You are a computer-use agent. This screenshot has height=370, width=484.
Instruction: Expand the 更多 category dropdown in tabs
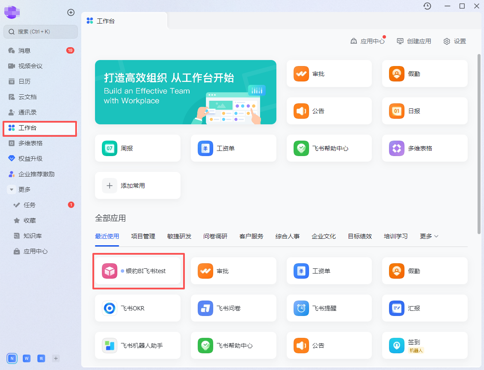tap(429, 236)
